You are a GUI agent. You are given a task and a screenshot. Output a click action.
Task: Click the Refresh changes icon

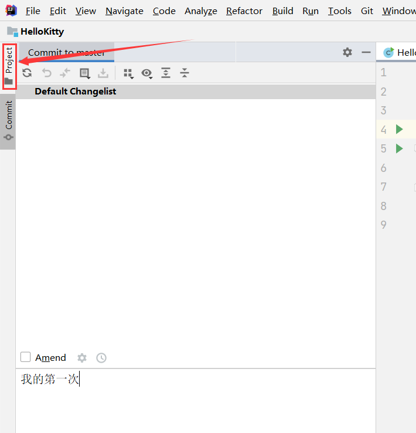point(27,73)
